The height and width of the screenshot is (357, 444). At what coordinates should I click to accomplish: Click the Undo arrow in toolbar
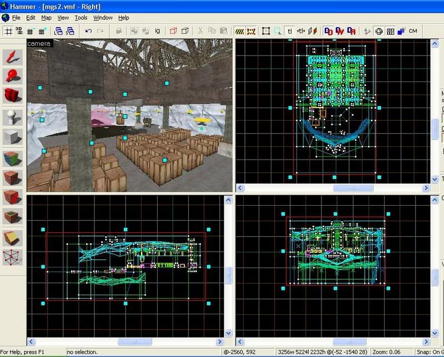point(89,31)
